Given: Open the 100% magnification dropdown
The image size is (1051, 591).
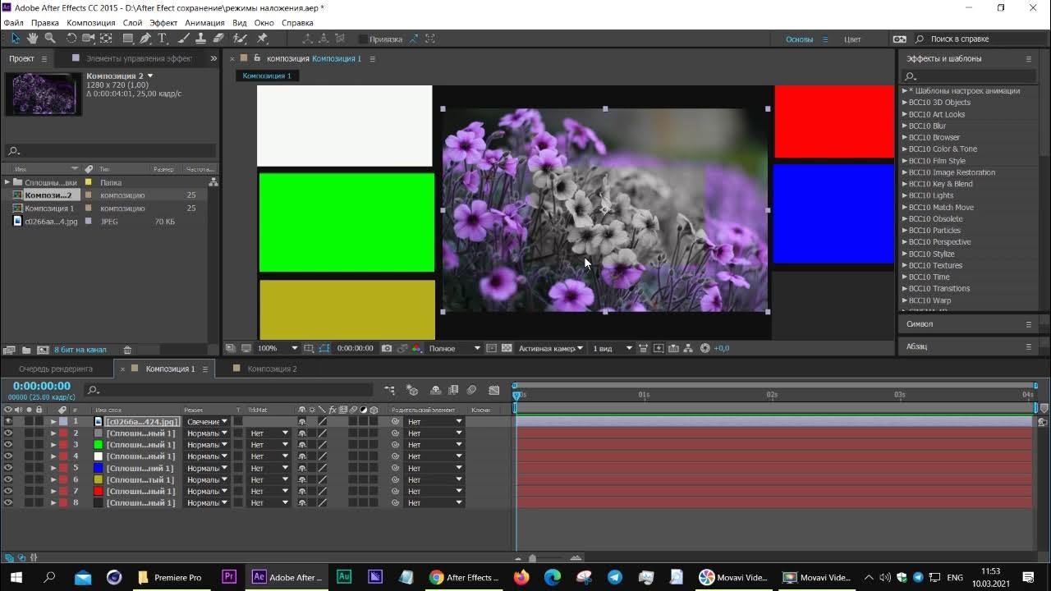Looking at the screenshot, I should tap(278, 348).
